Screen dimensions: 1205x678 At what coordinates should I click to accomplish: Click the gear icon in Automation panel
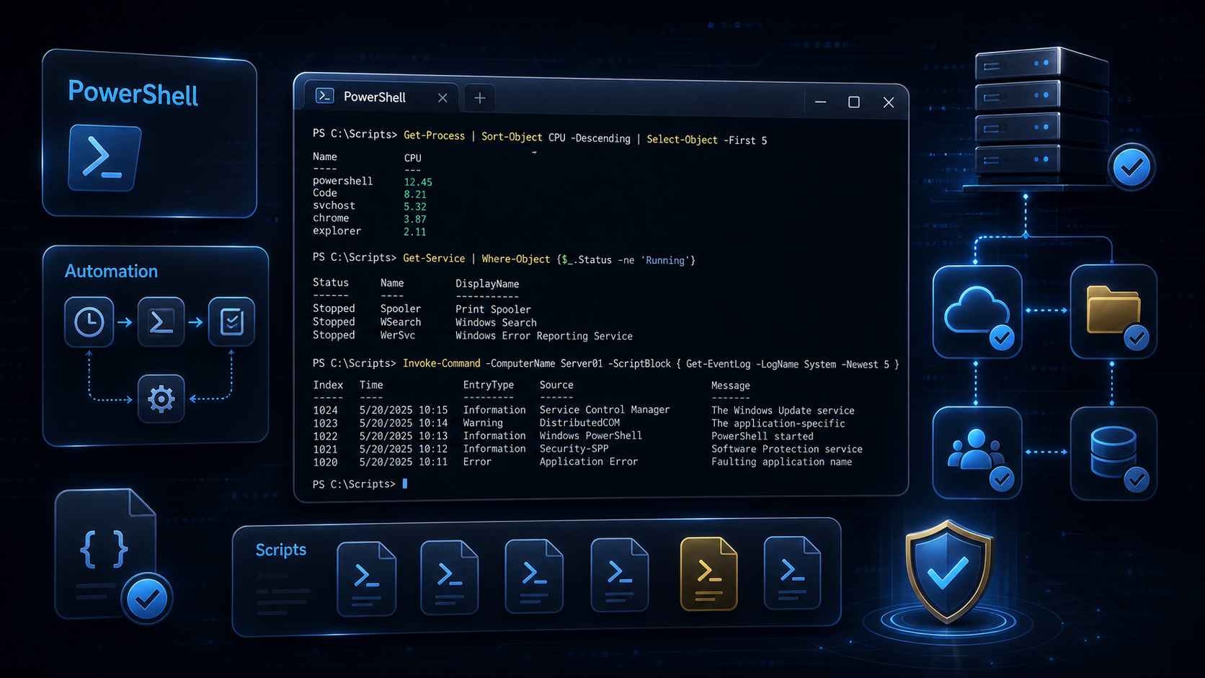pyautogui.click(x=161, y=398)
